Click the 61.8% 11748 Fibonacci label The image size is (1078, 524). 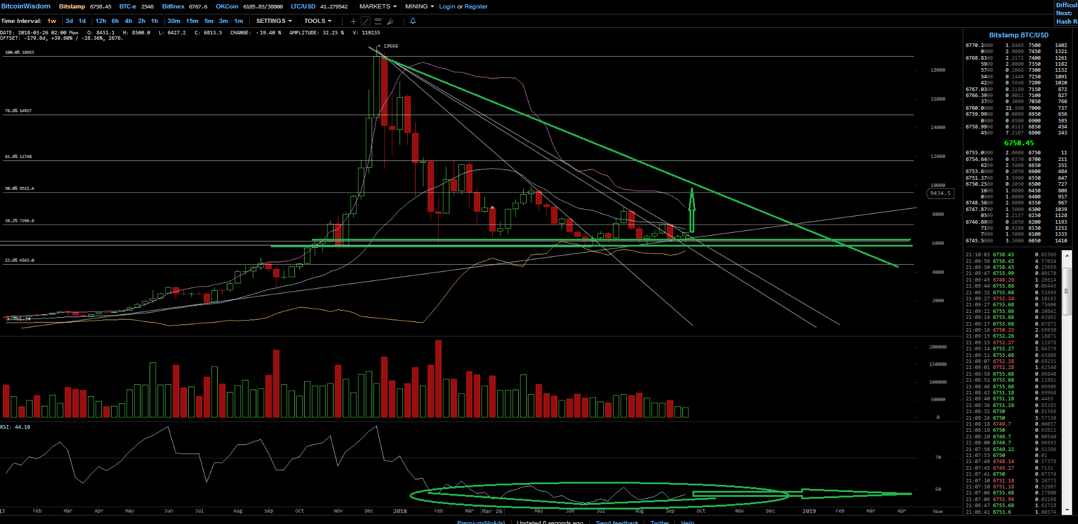point(18,157)
